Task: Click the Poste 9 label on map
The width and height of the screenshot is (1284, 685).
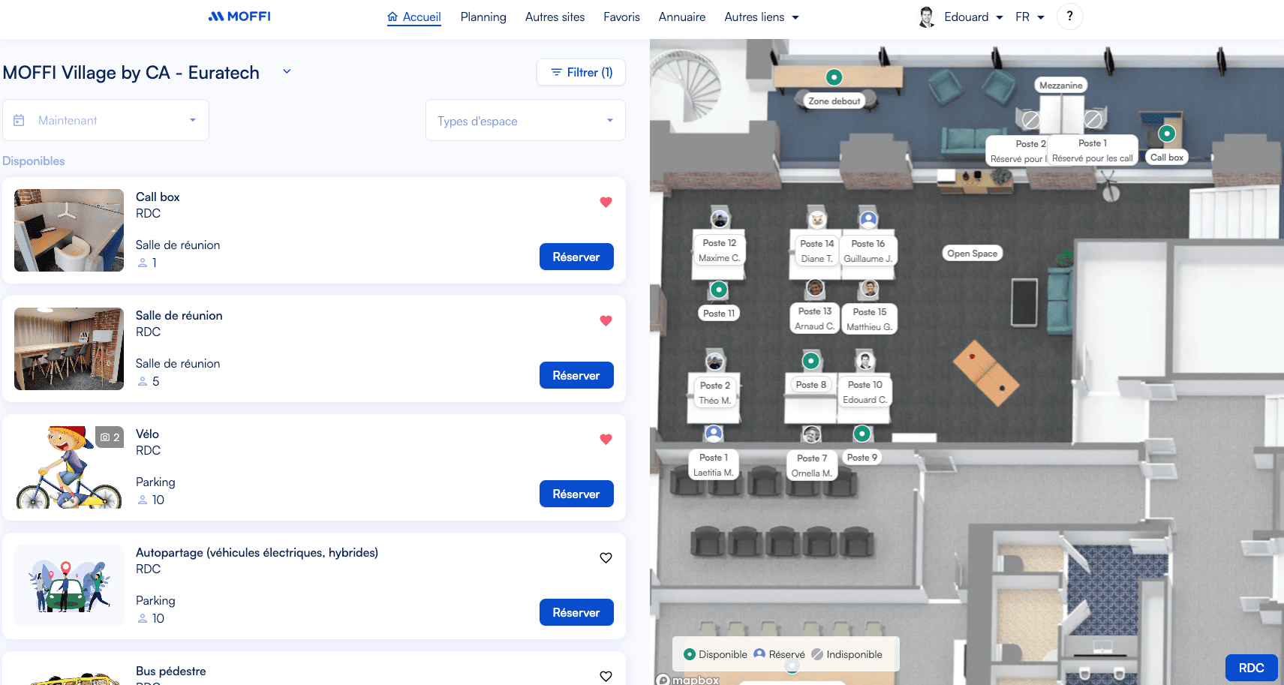Action: click(862, 458)
